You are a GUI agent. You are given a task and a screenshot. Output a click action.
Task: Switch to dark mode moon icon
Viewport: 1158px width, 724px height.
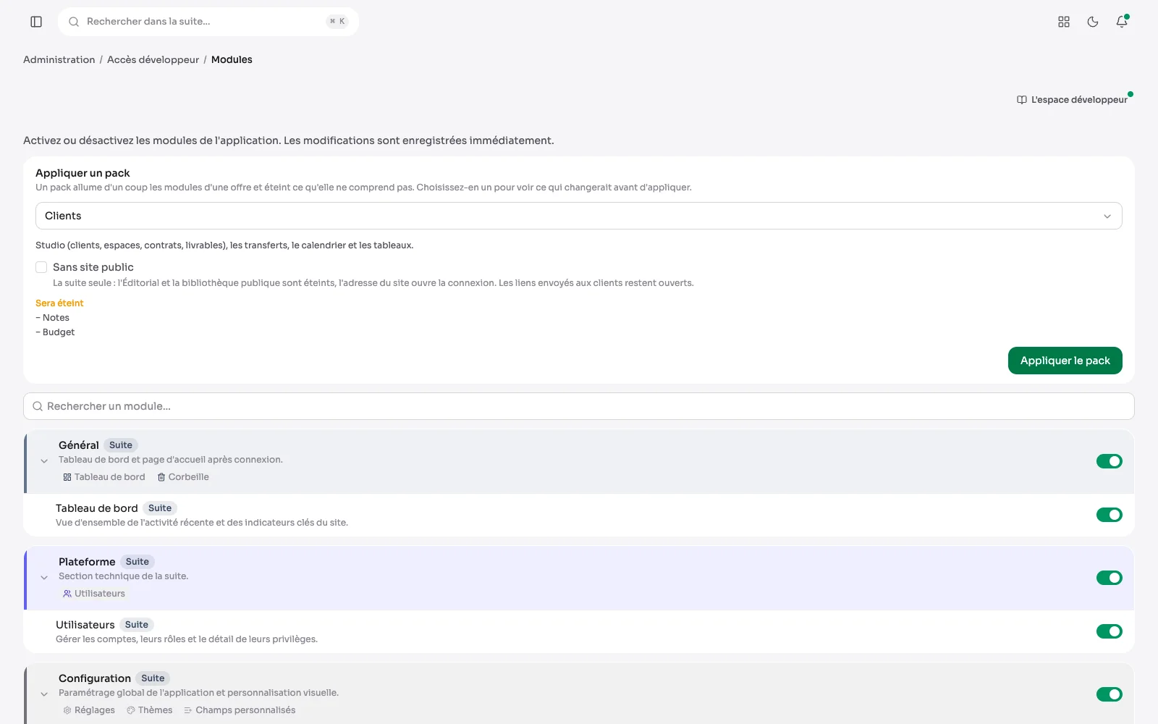pos(1093,22)
